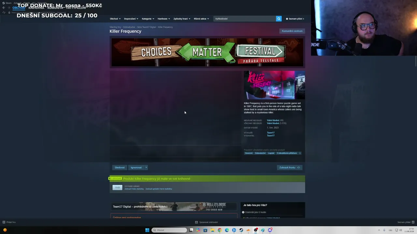Open Zobrazit globální herní statistiky link

[159, 189]
